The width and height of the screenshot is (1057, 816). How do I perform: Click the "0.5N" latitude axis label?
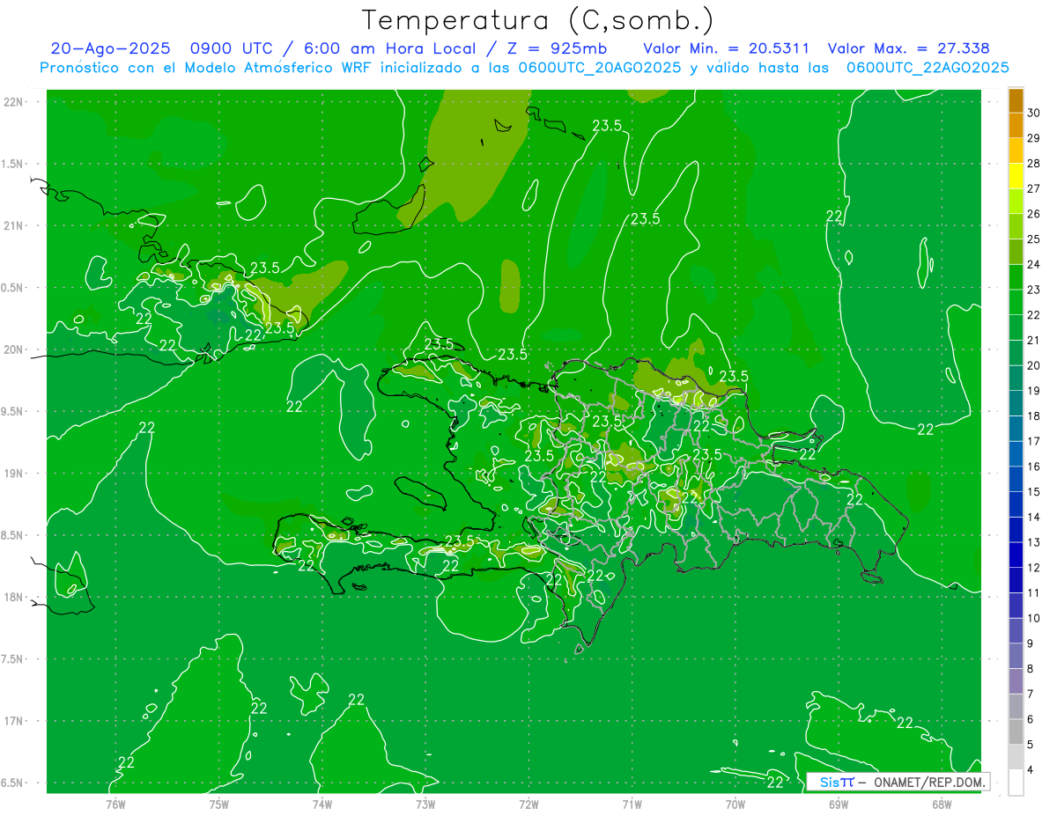[x=13, y=288]
